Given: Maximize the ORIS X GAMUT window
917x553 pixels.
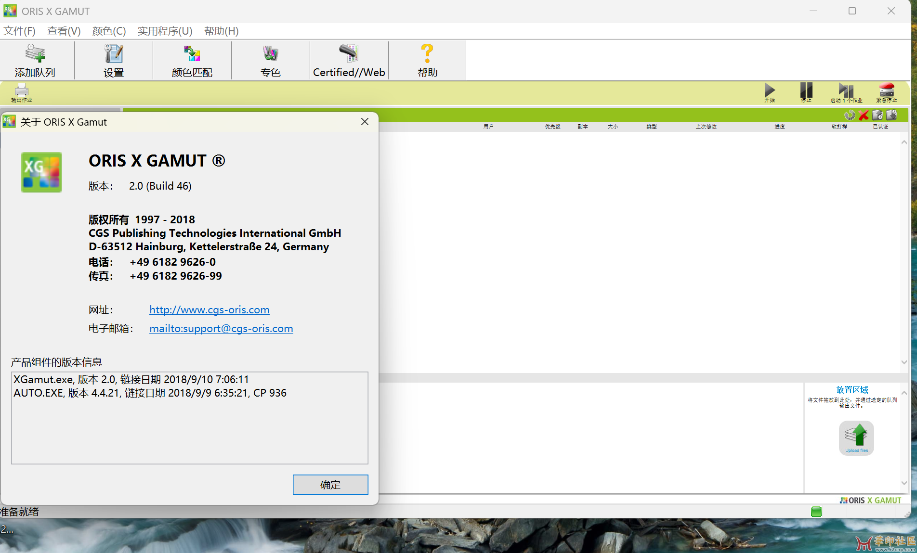Looking at the screenshot, I should tap(852, 11).
